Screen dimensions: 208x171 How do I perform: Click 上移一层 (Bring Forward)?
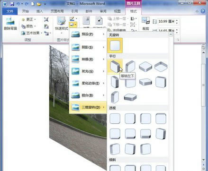[118, 19]
